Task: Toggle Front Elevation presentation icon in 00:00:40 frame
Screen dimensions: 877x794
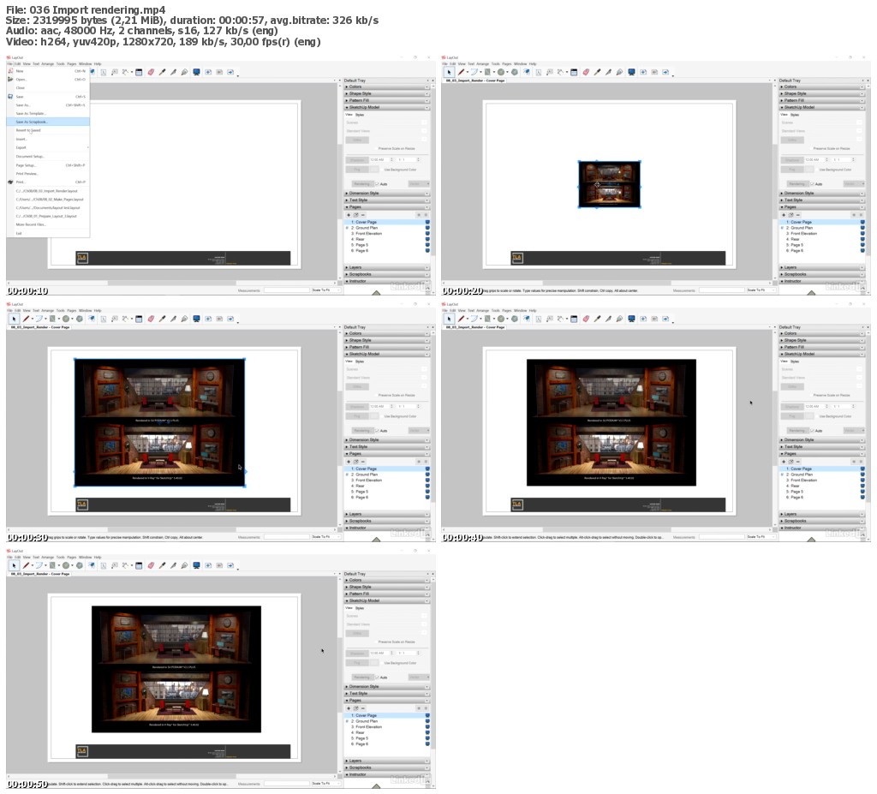Action: [862, 481]
